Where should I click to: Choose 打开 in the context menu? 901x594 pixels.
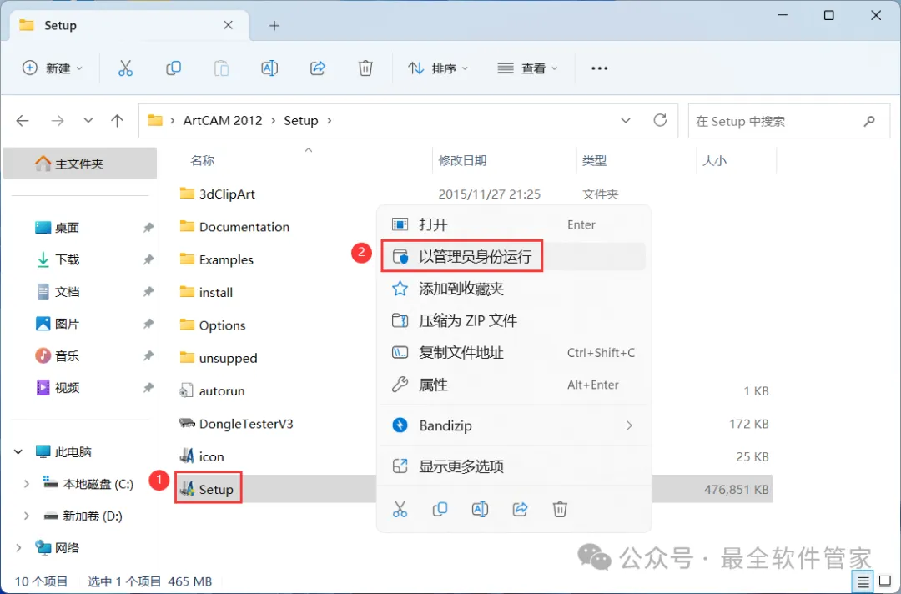[513, 224]
